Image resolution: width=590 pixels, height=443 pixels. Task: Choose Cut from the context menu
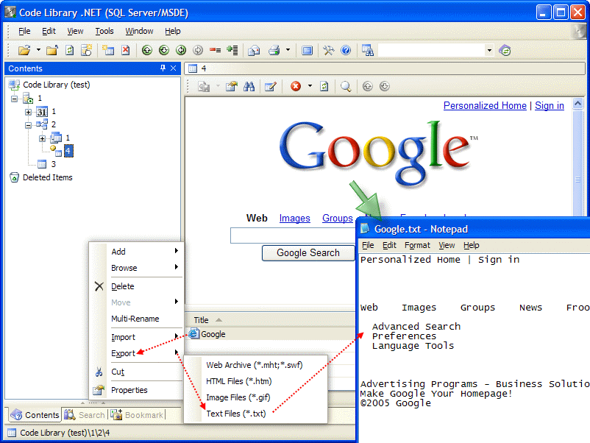[x=136, y=372]
